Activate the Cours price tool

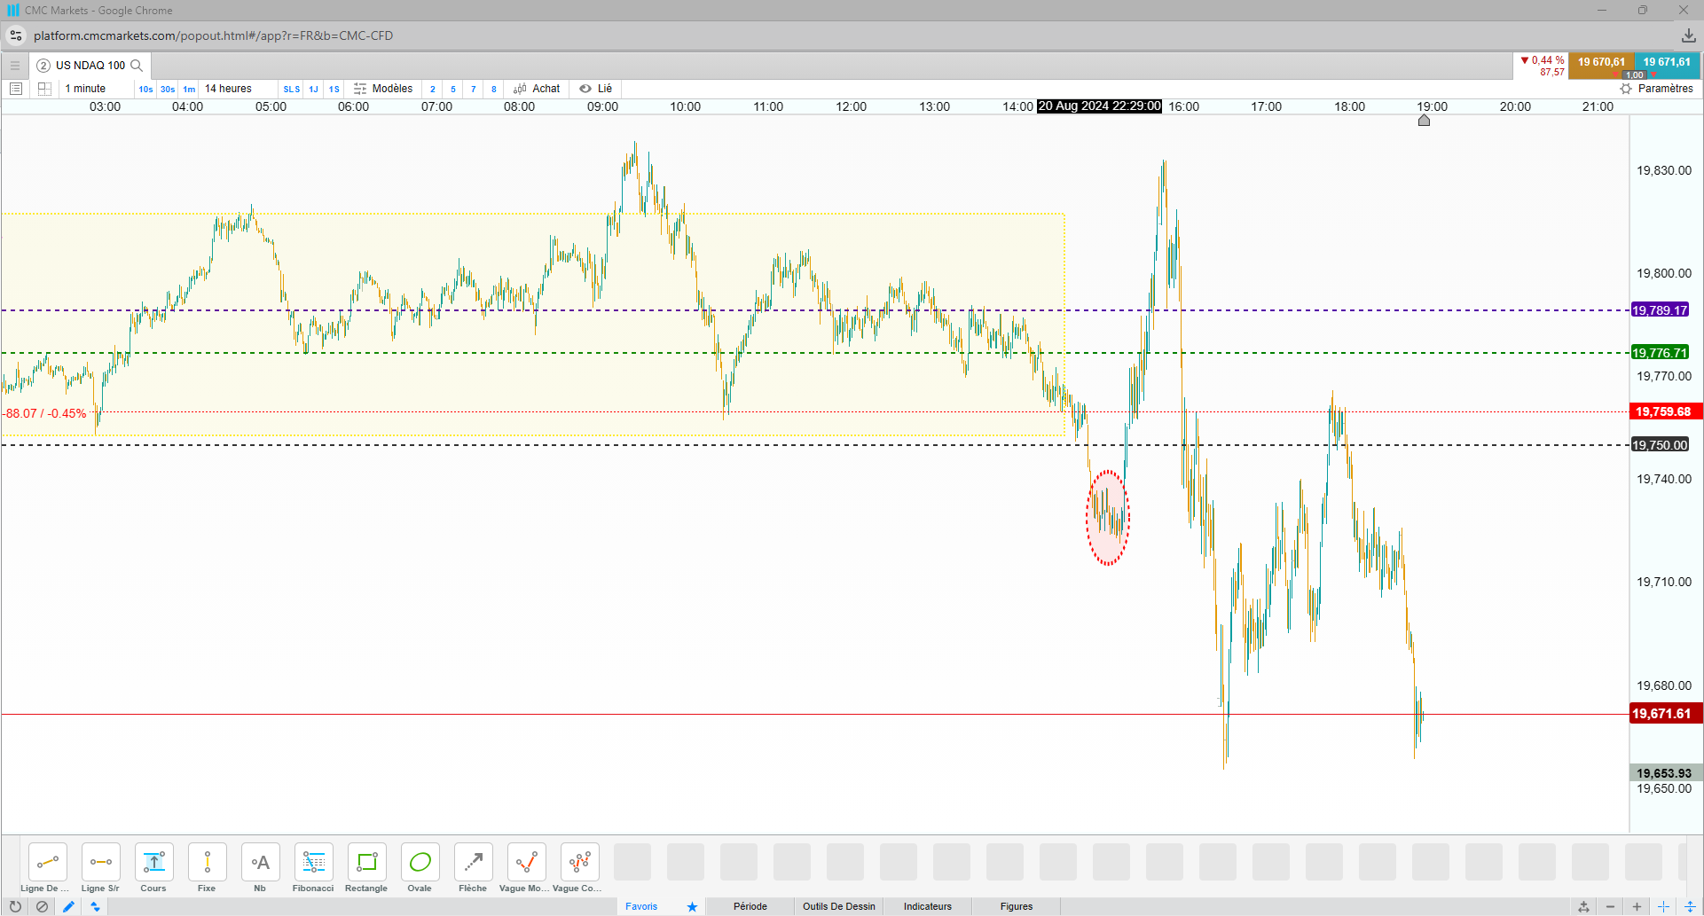point(153,868)
